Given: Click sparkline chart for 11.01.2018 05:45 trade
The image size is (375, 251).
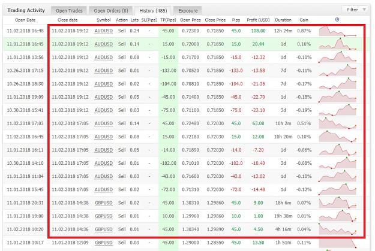Looking at the screenshot, I should [x=337, y=189].
